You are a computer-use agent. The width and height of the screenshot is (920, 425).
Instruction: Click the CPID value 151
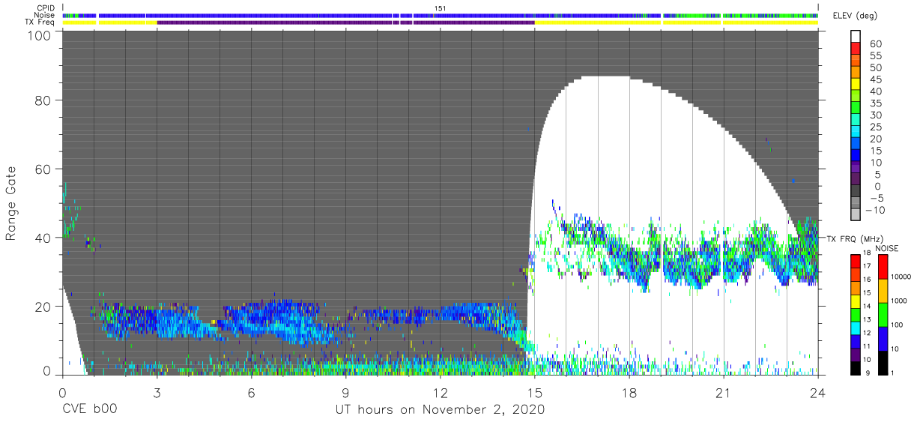[x=440, y=8]
